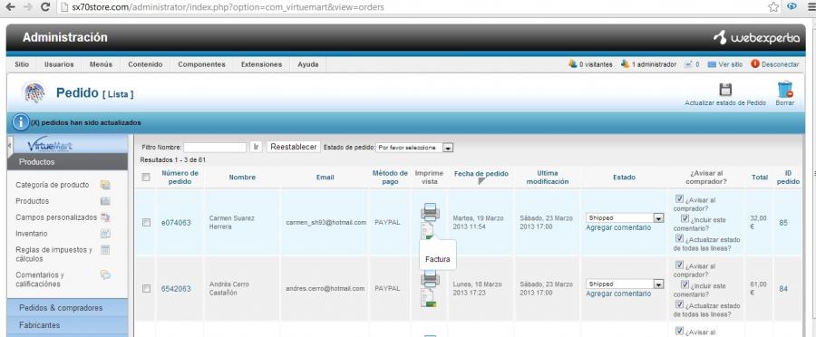This screenshot has width=816, height=337.
Task: Open order number 6542063 link
Action: [176, 289]
